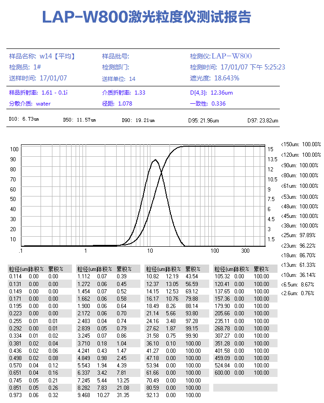Click the D97: 23.82um result

pyautogui.click(x=263, y=121)
